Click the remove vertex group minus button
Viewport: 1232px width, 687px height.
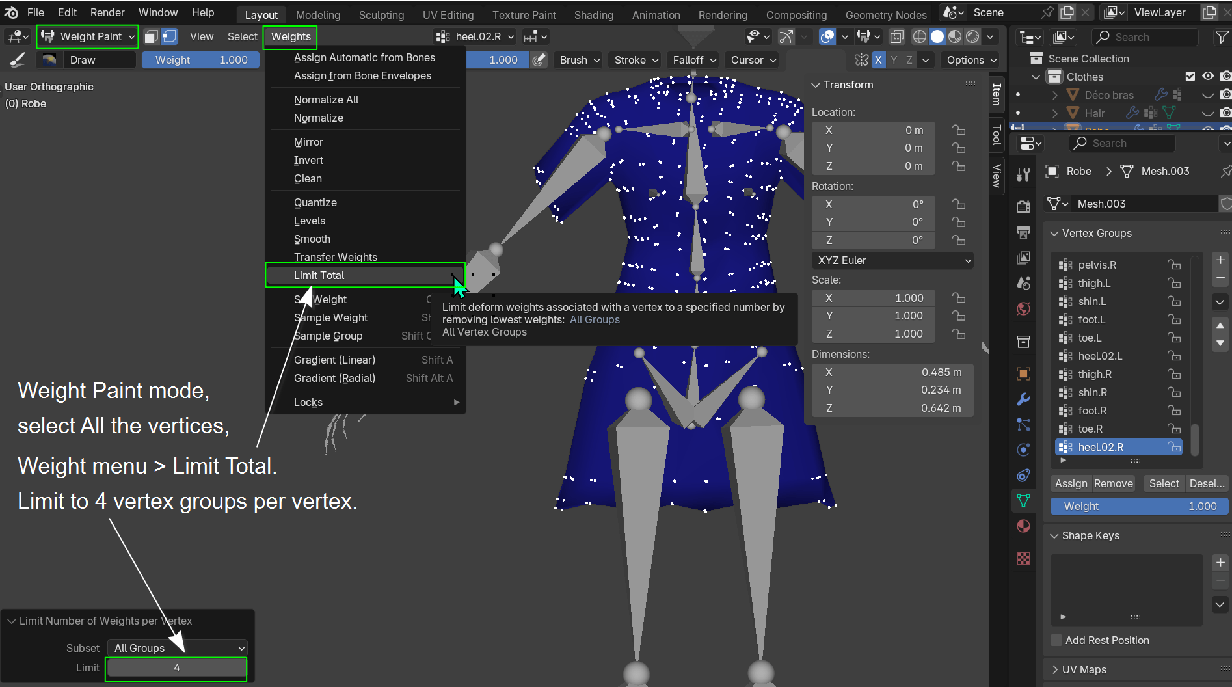click(x=1220, y=278)
